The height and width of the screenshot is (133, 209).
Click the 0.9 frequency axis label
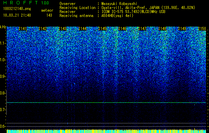[3, 76]
